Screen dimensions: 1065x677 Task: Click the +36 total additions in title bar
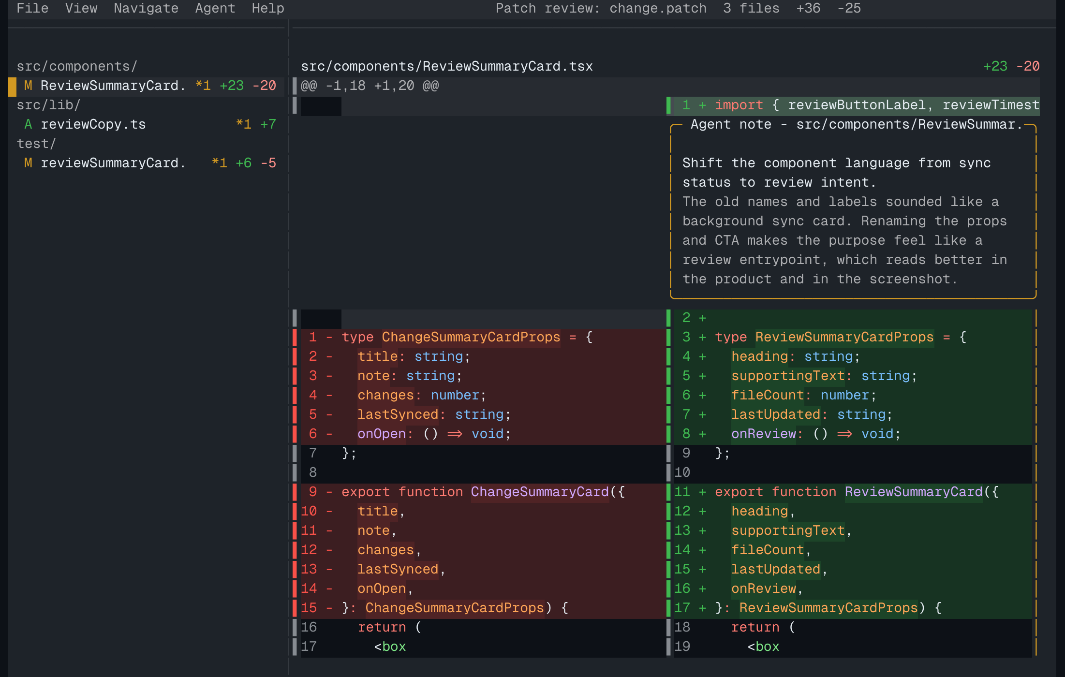(808, 8)
